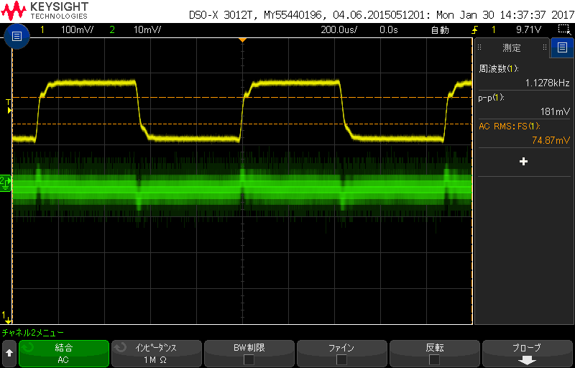575x368 pixels.
Task: Select the 測定 measurement panel tab
Action: point(512,48)
